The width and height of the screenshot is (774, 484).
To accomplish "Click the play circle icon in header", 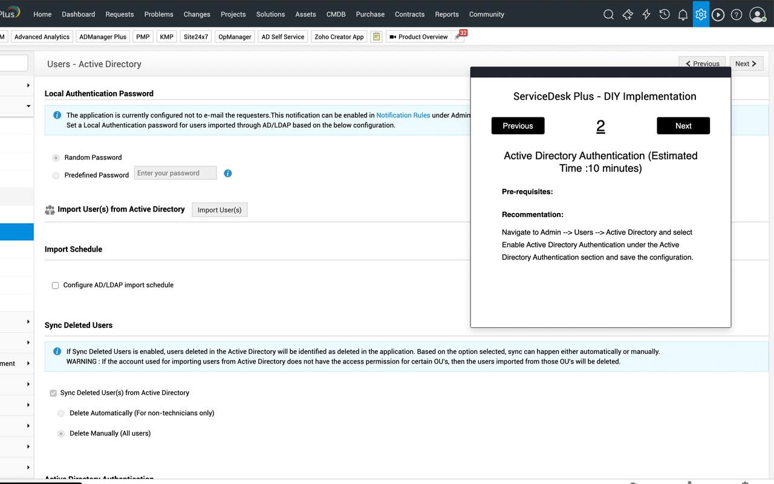I will click(x=718, y=15).
